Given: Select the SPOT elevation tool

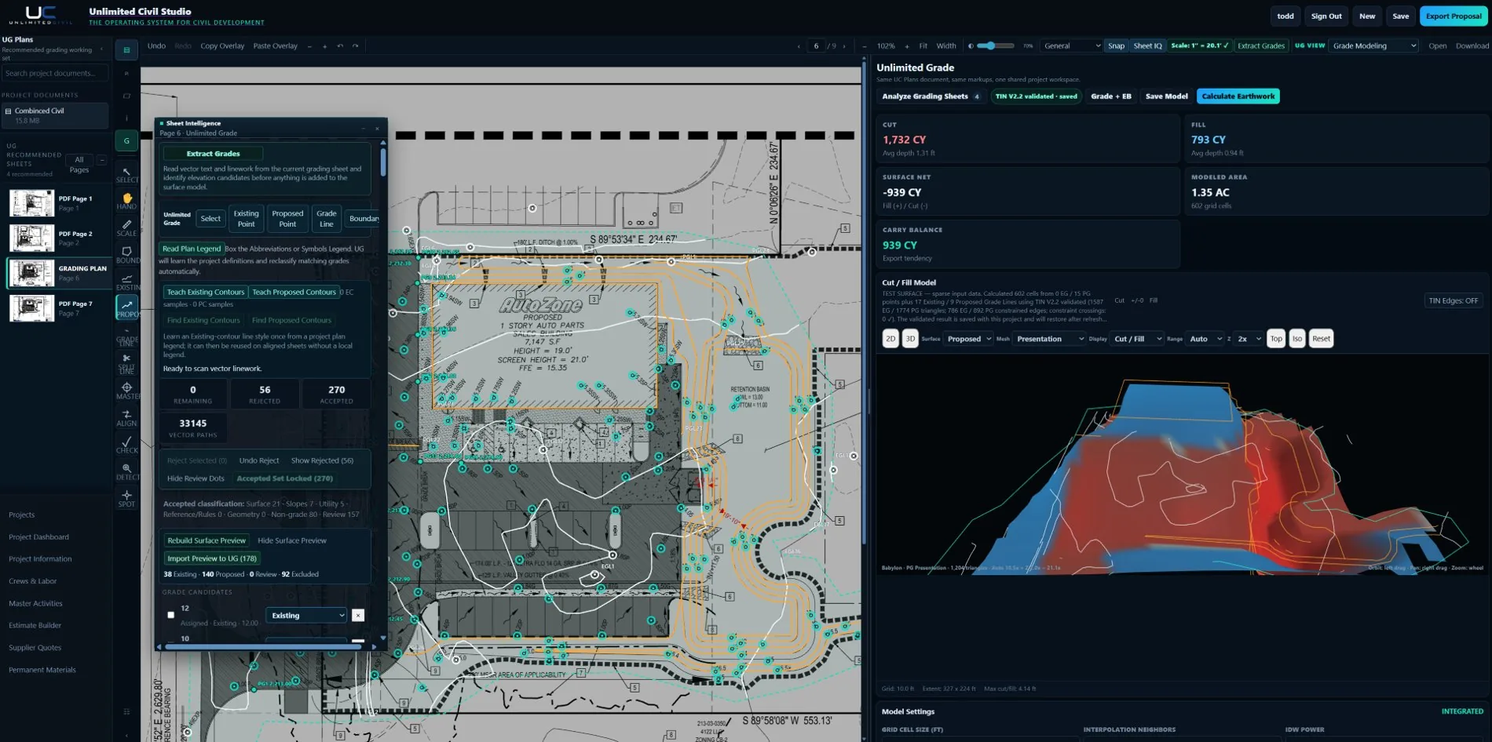Looking at the screenshot, I should pos(126,498).
